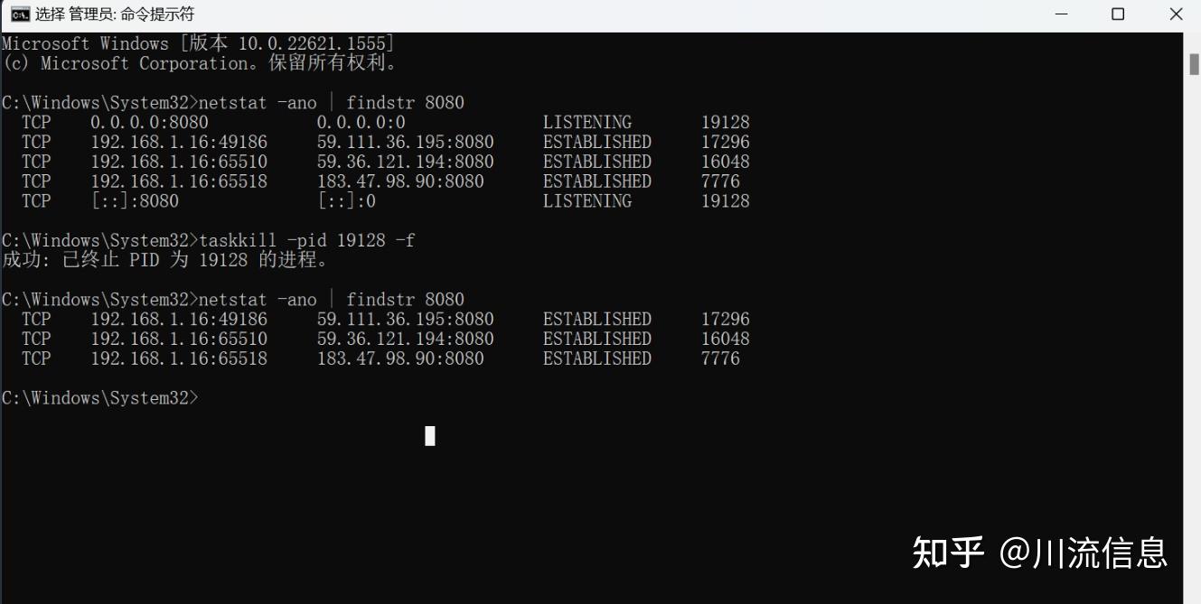Click PID 7776 in second output

[x=720, y=358]
